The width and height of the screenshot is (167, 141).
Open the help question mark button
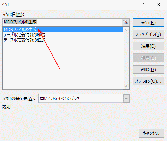143,4
